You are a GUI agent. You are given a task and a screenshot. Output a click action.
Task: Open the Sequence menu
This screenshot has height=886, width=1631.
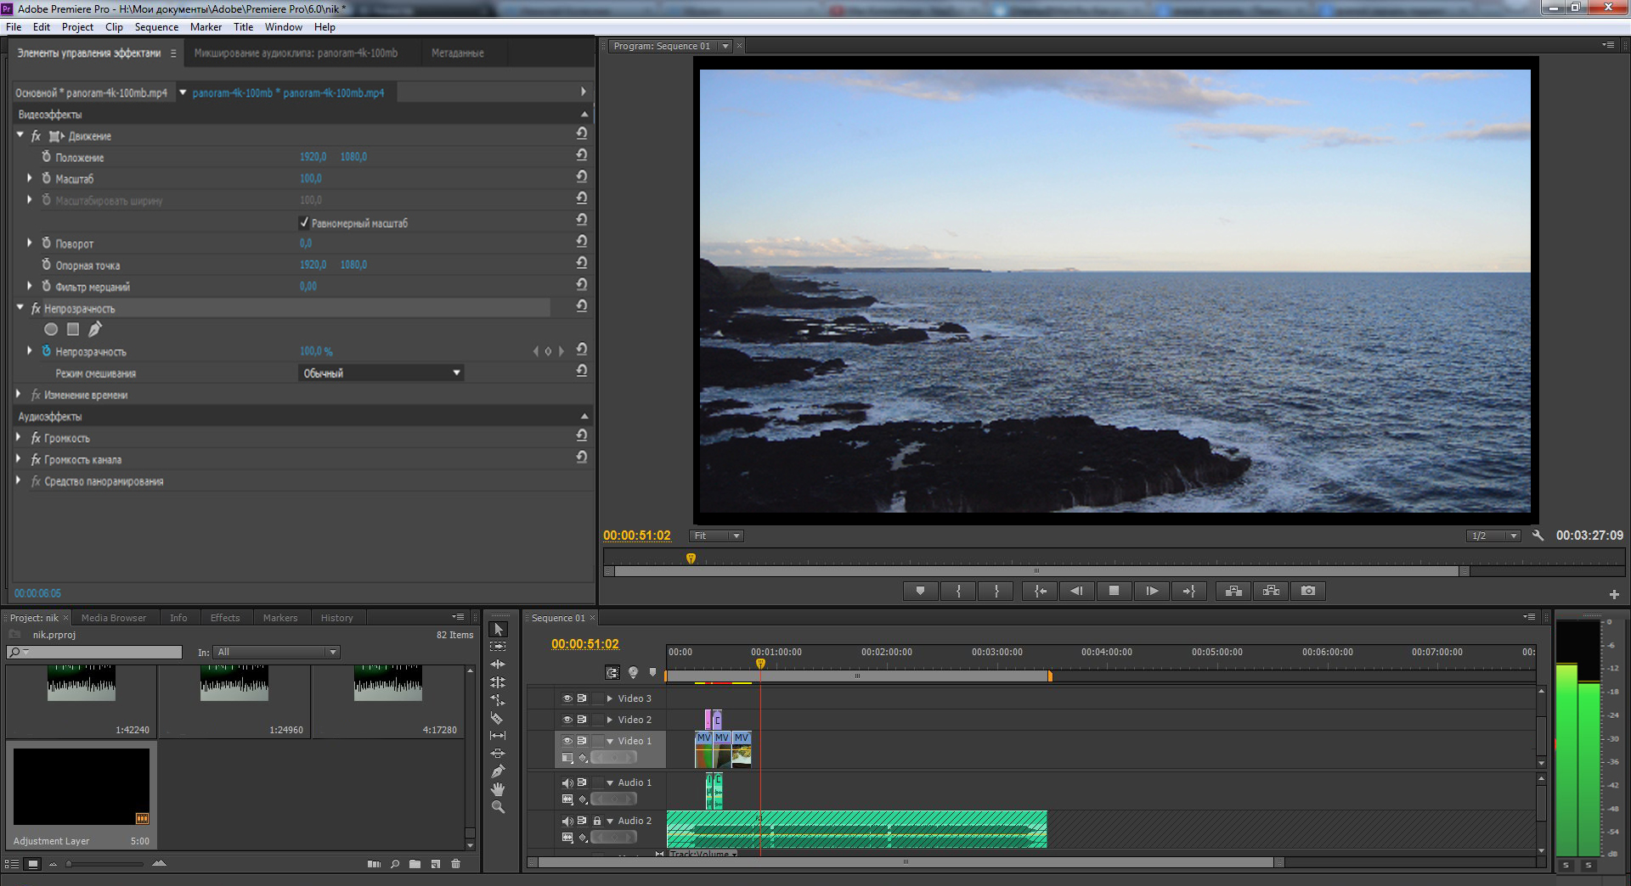pos(156,27)
